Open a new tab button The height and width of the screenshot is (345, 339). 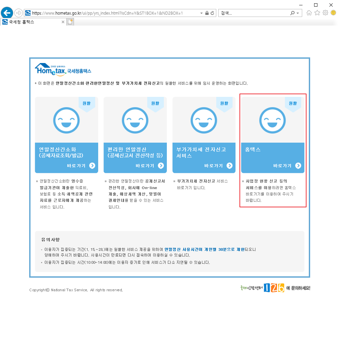coord(70,22)
